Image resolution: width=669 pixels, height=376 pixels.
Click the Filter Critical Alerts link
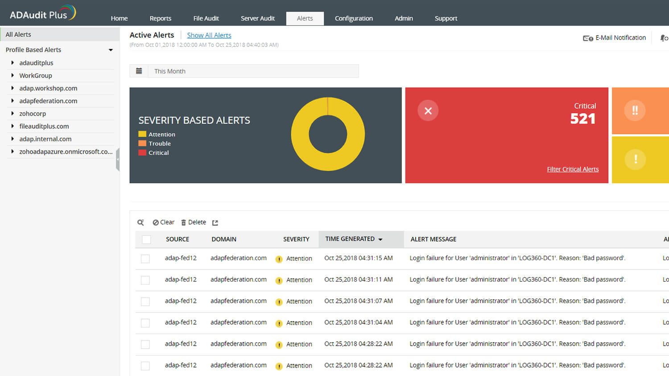573,169
